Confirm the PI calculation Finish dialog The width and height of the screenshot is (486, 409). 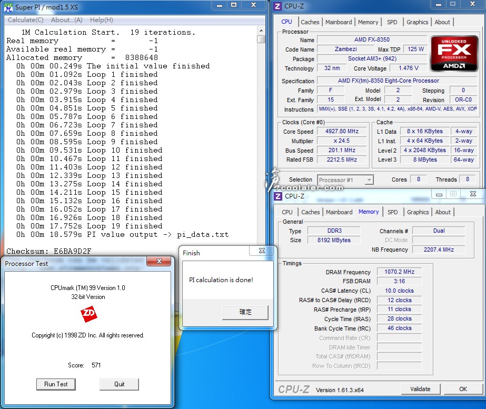245,312
